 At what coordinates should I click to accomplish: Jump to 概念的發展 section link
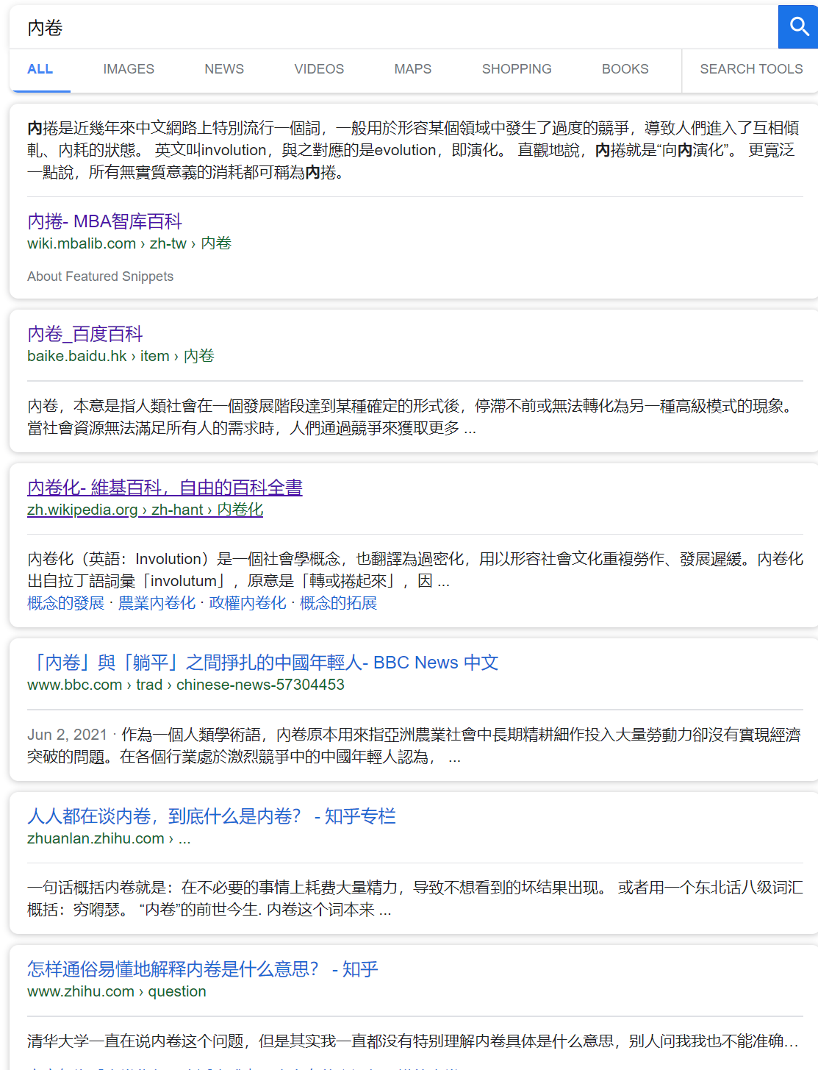(x=65, y=603)
